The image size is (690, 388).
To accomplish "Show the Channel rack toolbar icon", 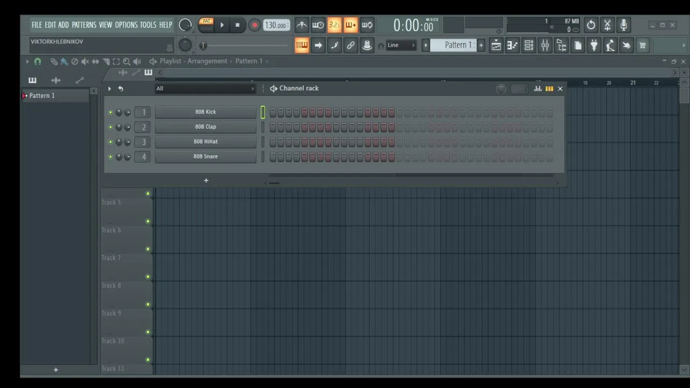I will [529, 45].
